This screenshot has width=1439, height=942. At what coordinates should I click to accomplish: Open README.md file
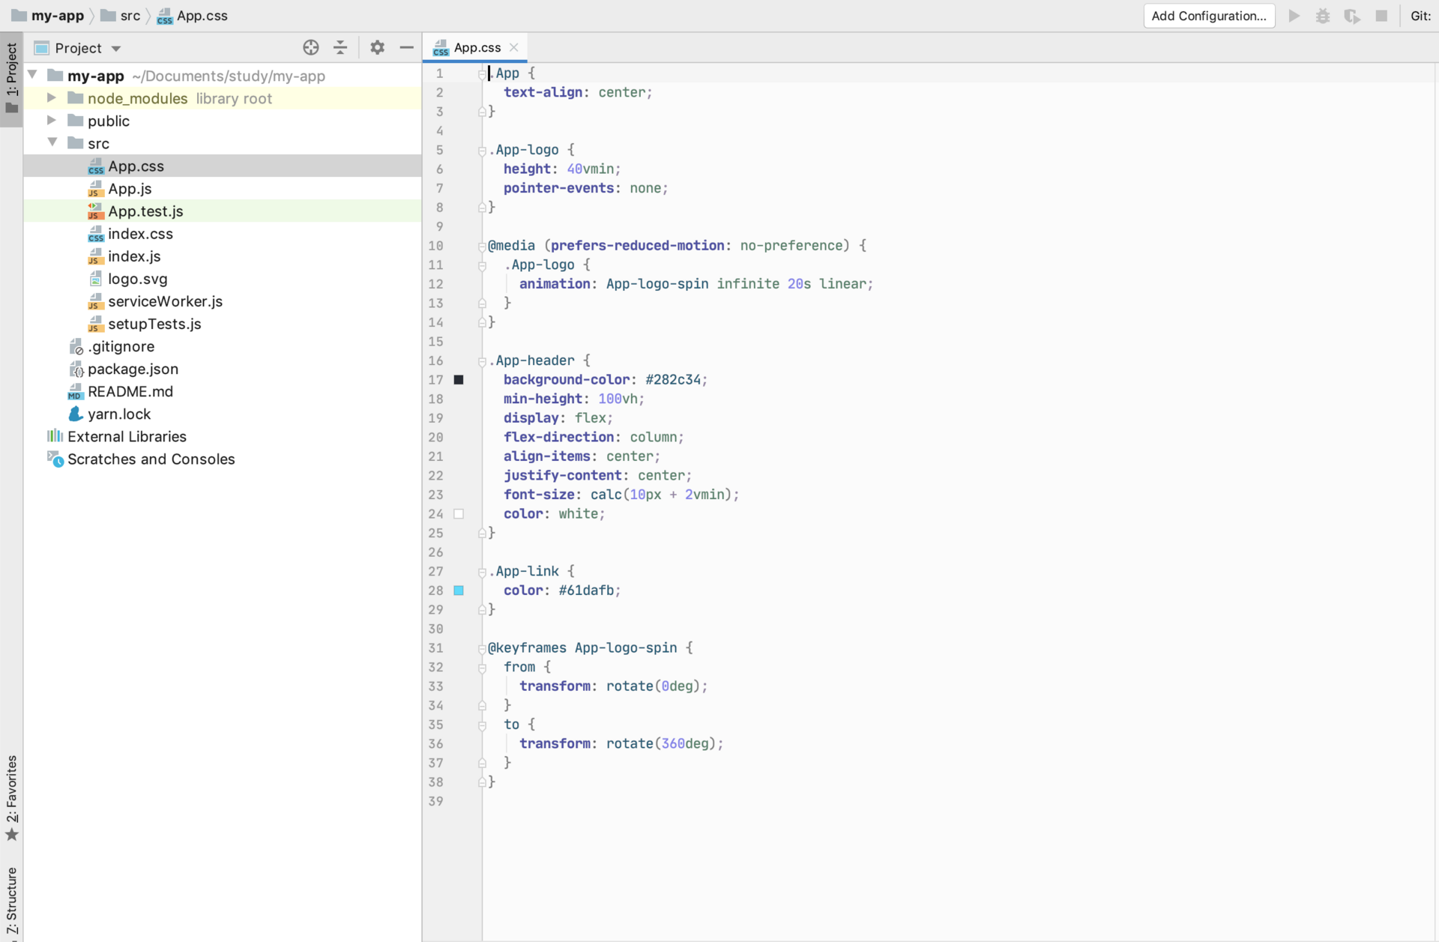[x=222, y=391]
